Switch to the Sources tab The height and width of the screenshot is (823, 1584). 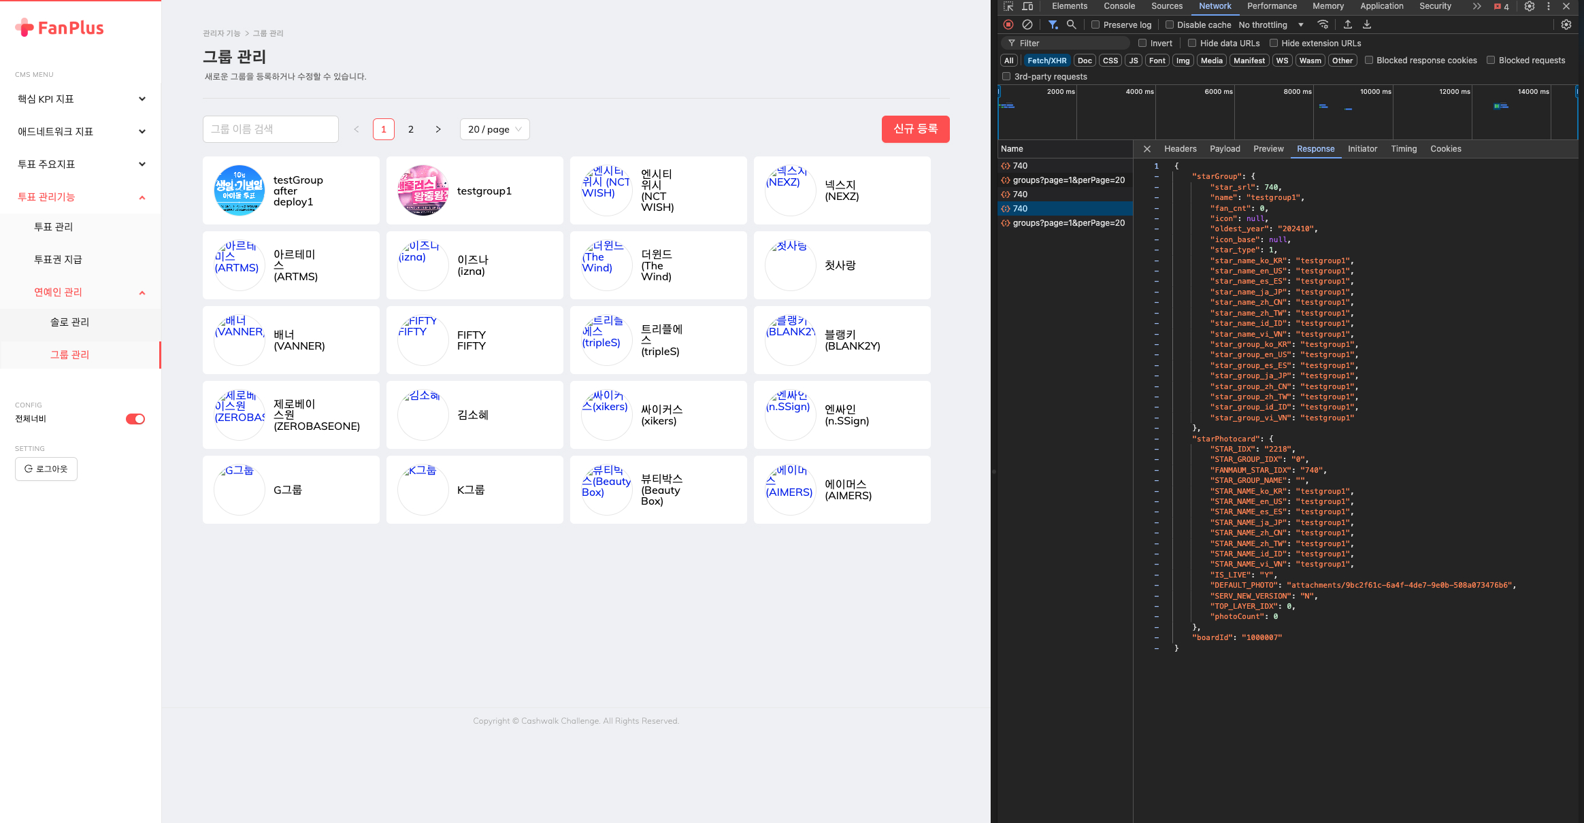click(1167, 6)
